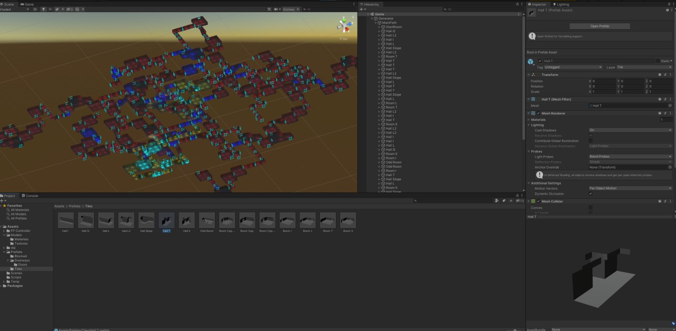Image resolution: width=676 pixels, height=331 pixels.
Task: Open Motion Vectors dropdown
Action: point(631,188)
